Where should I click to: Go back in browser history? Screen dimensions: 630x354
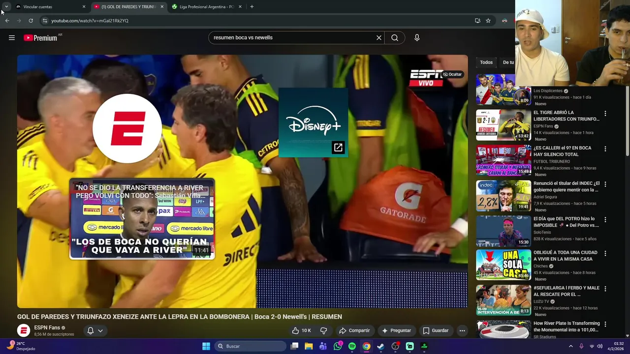[x=7, y=21]
